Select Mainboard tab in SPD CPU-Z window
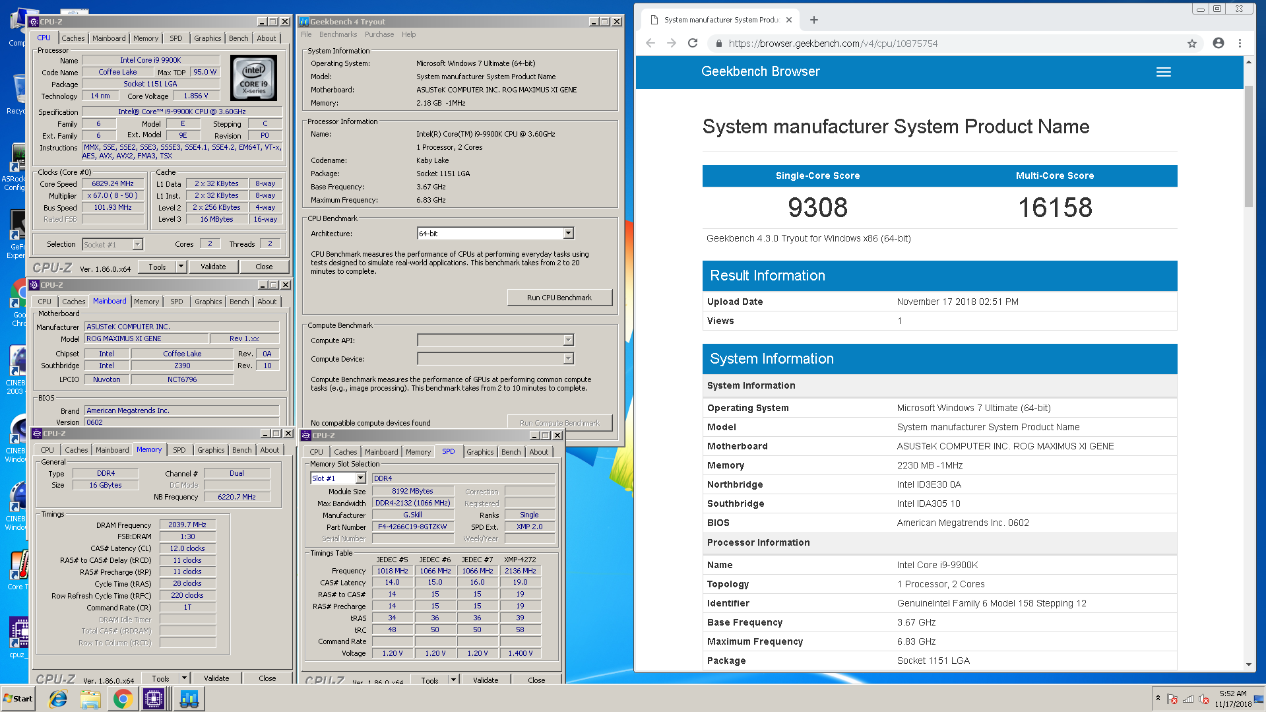This screenshot has width=1266, height=712. click(381, 452)
